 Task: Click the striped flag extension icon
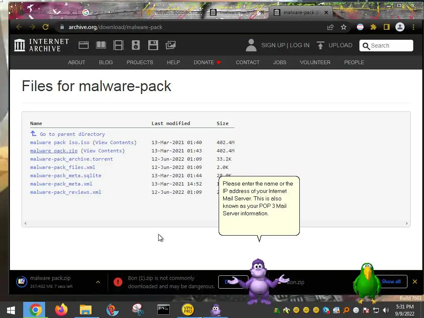point(360,27)
